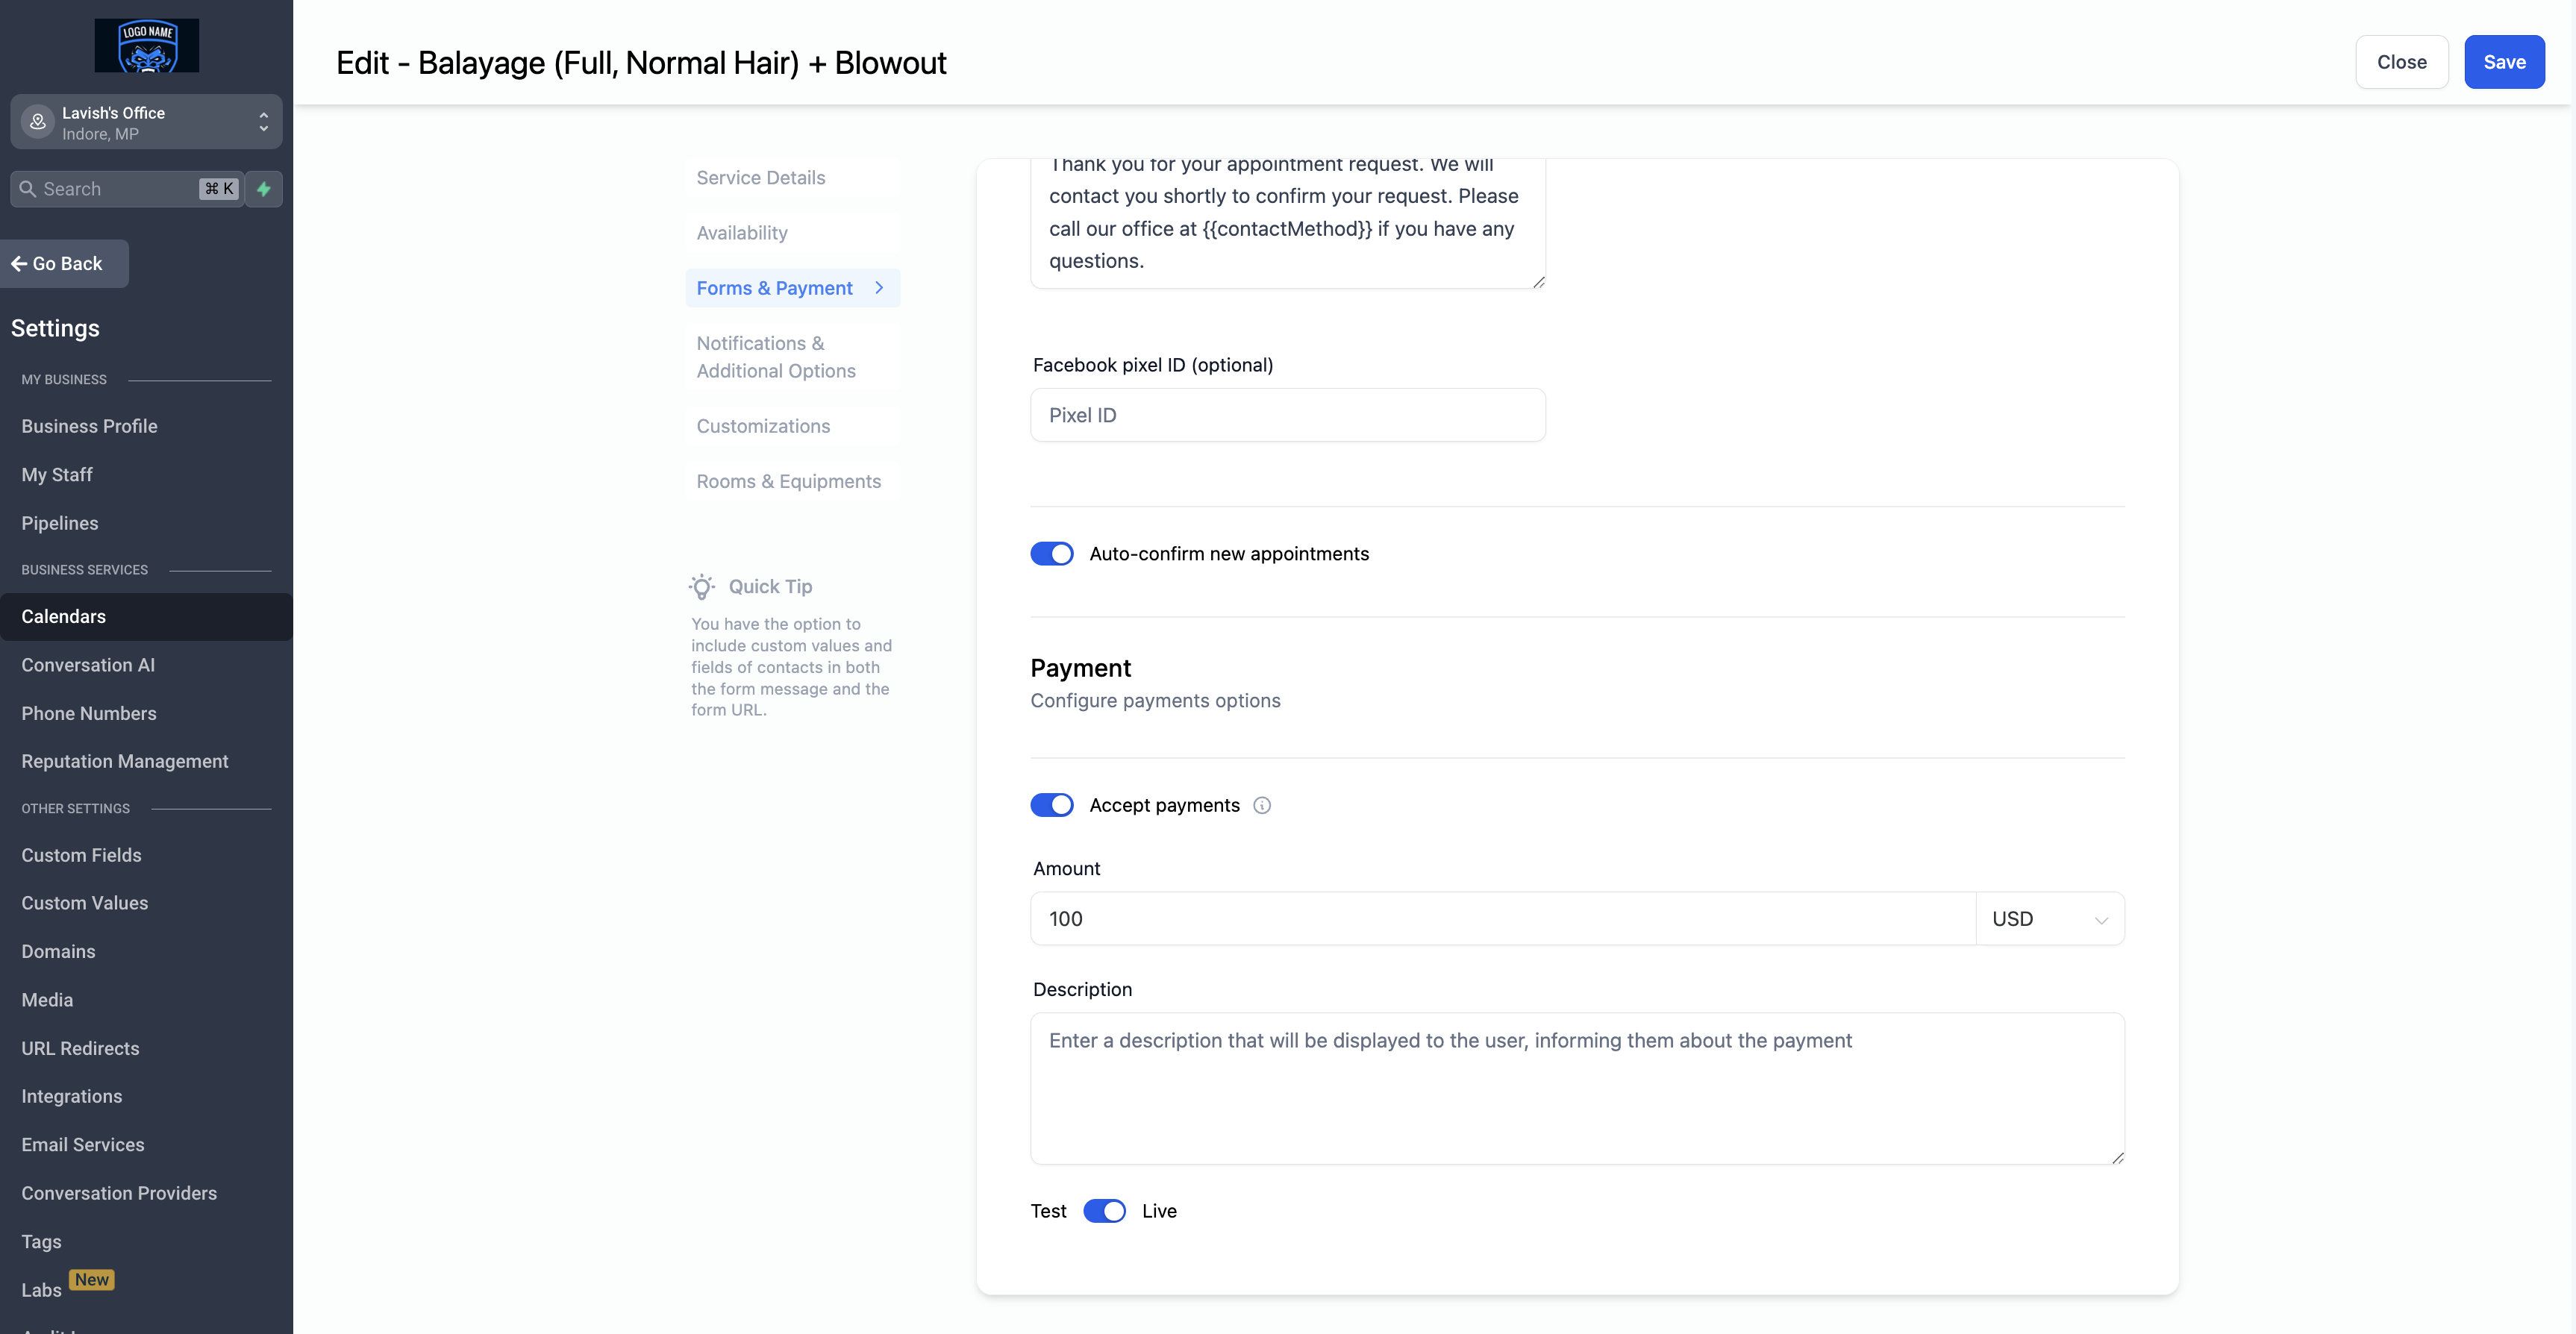The width and height of the screenshot is (2576, 1334).
Task: Click the Quick Tip lightbulb icon
Action: point(702,587)
